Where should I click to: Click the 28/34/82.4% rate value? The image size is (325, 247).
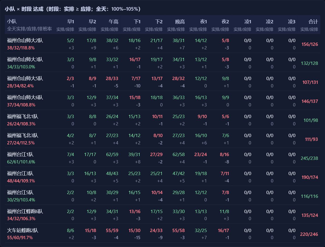click(20, 86)
